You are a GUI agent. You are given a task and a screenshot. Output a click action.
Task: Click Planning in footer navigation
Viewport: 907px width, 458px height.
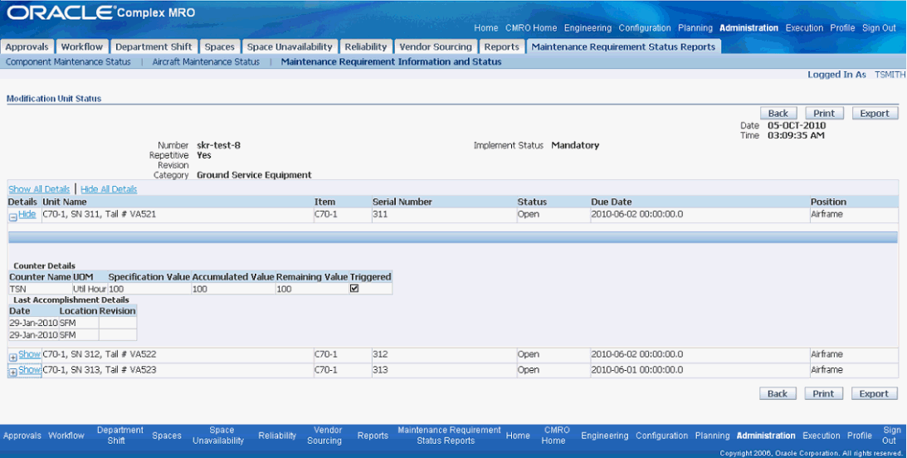(712, 436)
